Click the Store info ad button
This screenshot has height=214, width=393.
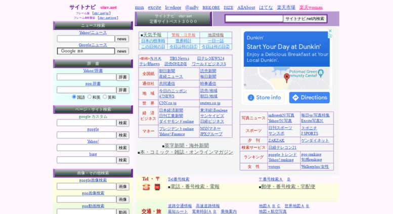[264, 98]
